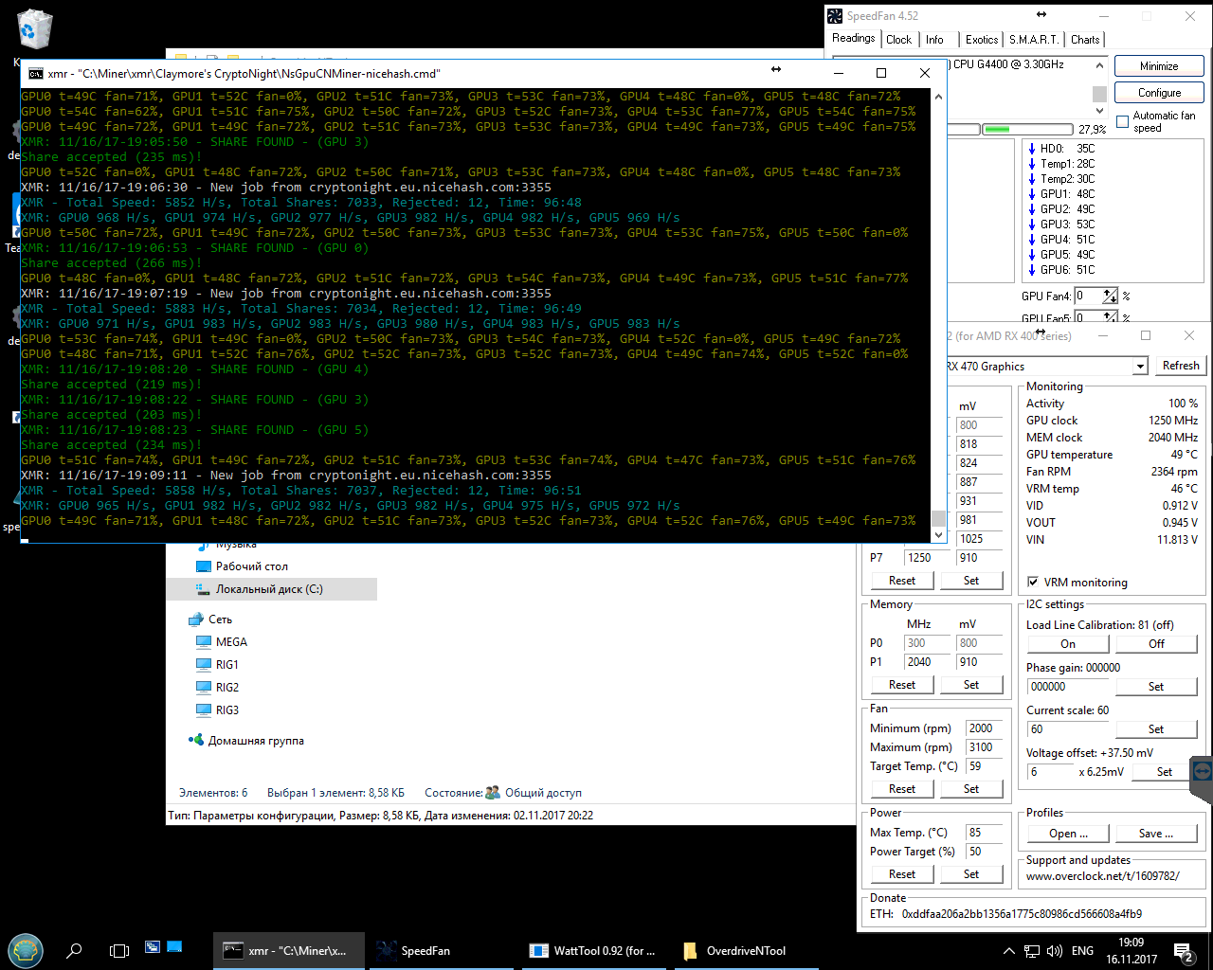Screen dimensions: 1213x970
Task: Open the RIG1 computer in Explorer tree
Action: pos(217,664)
